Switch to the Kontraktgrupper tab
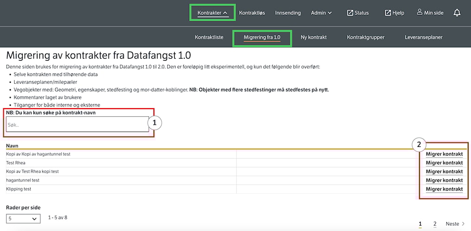The height and width of the screenshot is (231, 471). point(365,37)
